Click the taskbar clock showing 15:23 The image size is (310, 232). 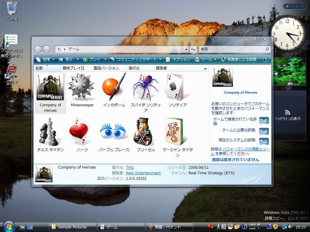(x=301, y=227)
